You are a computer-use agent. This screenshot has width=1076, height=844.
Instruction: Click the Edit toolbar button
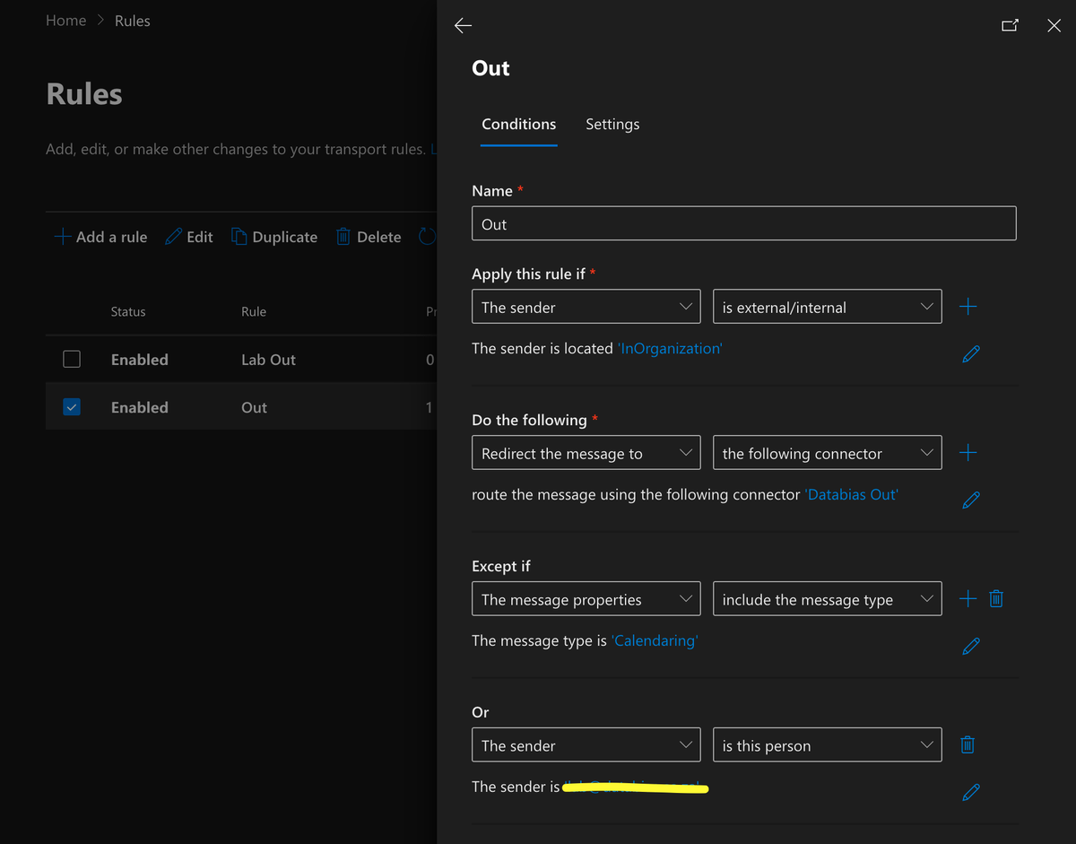tap(189, 237)
